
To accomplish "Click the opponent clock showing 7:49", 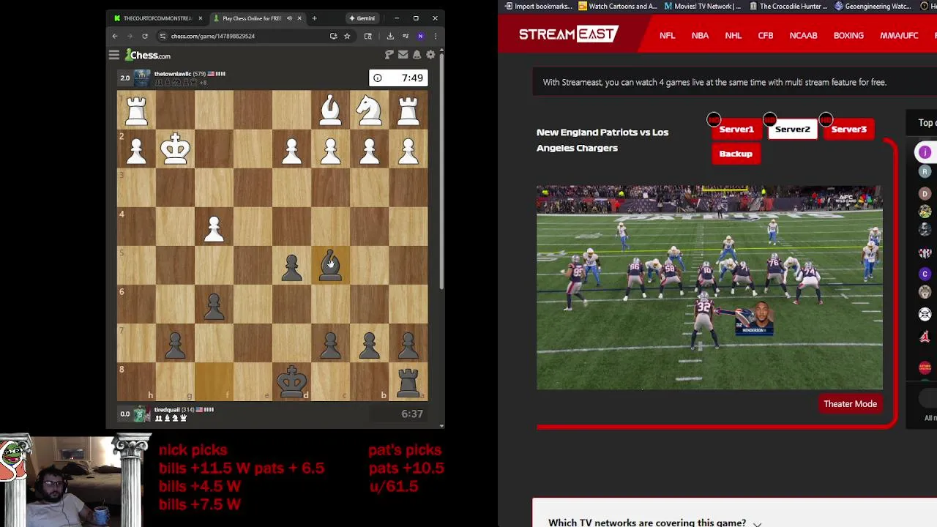I will [397, 78].
